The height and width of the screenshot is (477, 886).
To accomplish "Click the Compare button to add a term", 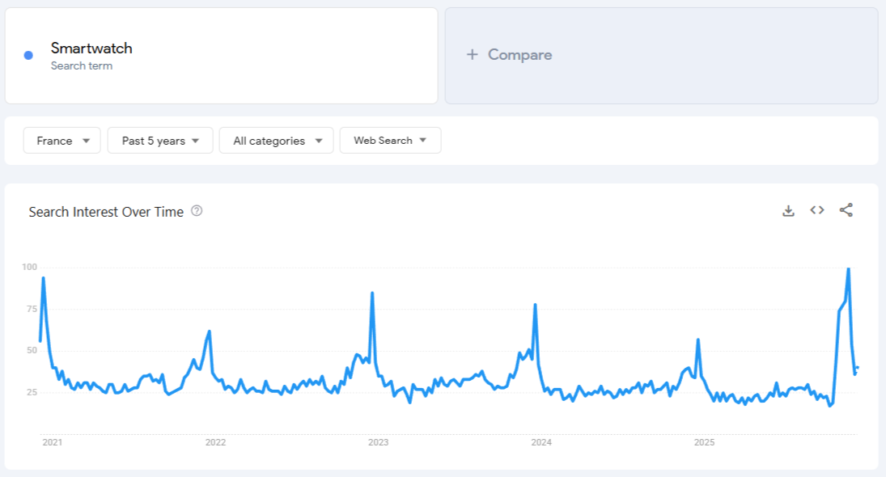I will (509, 54).
